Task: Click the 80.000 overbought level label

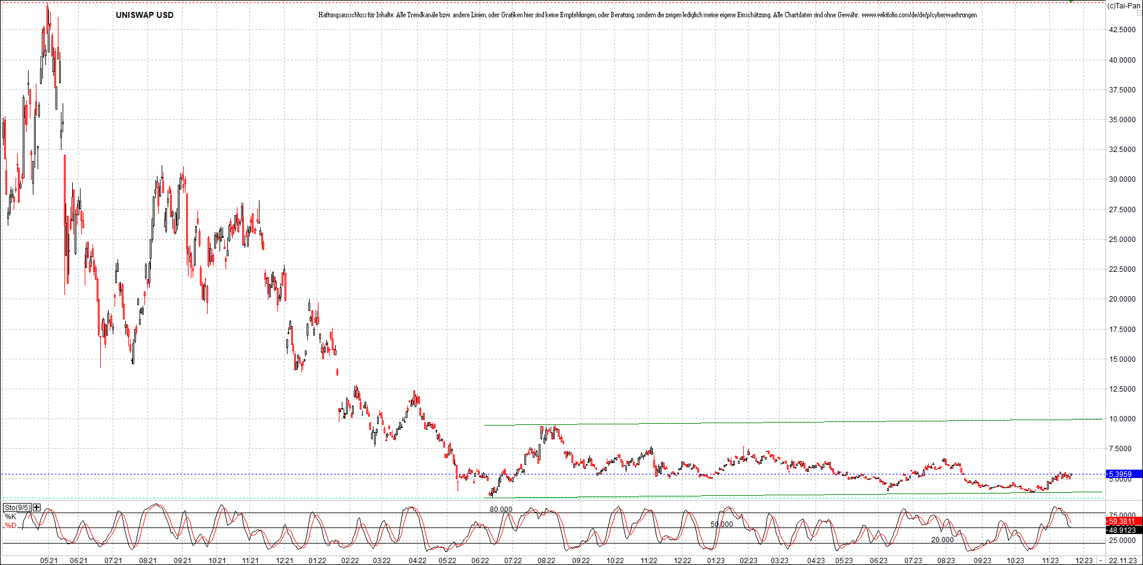Action: pyautogui.click(x=501, y=510)
